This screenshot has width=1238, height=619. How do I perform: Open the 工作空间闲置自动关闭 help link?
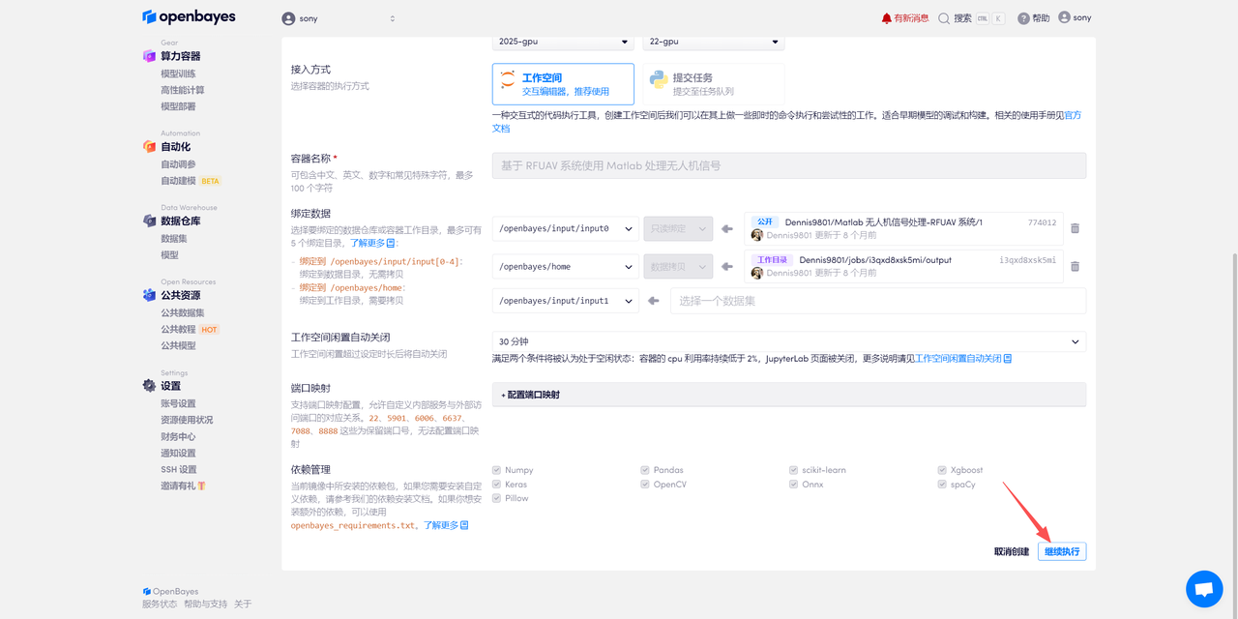pyautogui.click(x=963, y=359)
